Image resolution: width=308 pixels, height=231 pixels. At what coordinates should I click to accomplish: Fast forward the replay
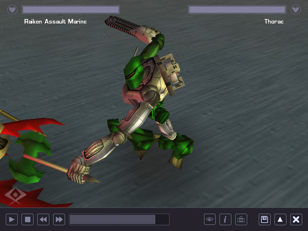(x=59, y=219)
